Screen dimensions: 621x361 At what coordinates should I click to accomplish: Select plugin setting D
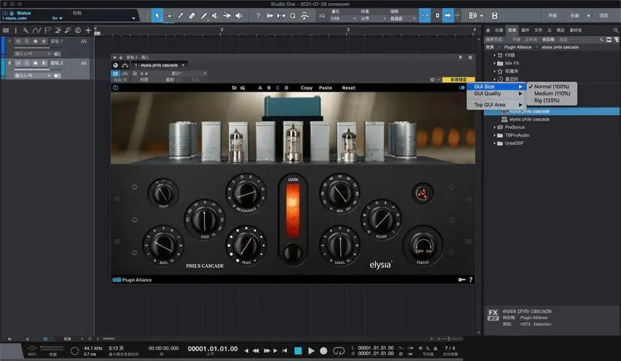(286, 88)
